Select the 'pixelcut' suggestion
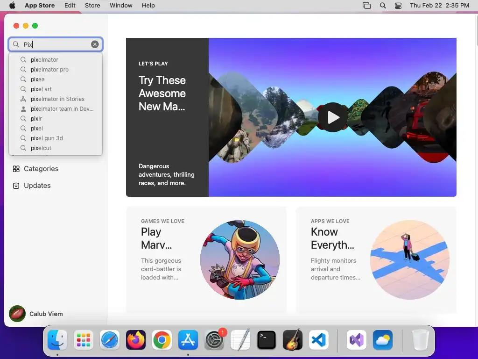478x359 pixels. coord(56,148)
